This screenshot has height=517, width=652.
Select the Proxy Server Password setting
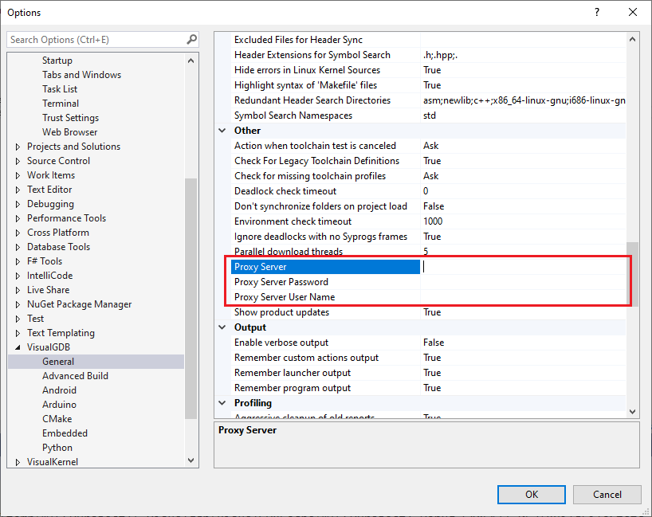point(281,281)
